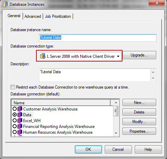Click the Database Instances title bar icon
This screenshot has width=167, height=159.
(5, 4)
